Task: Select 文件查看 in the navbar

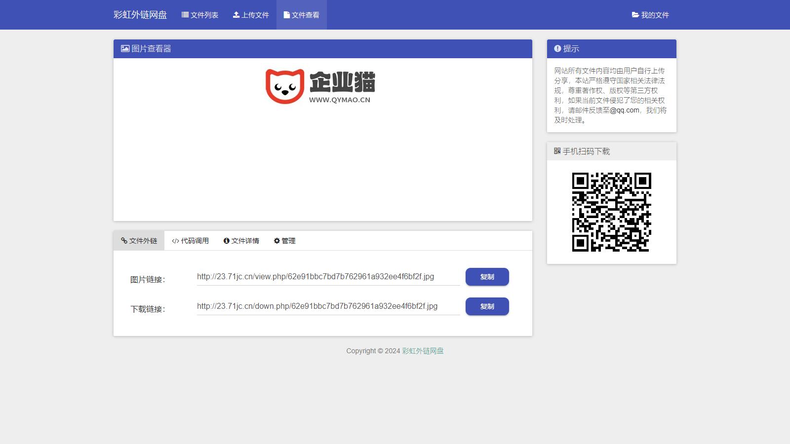Action: click(301, 15)
